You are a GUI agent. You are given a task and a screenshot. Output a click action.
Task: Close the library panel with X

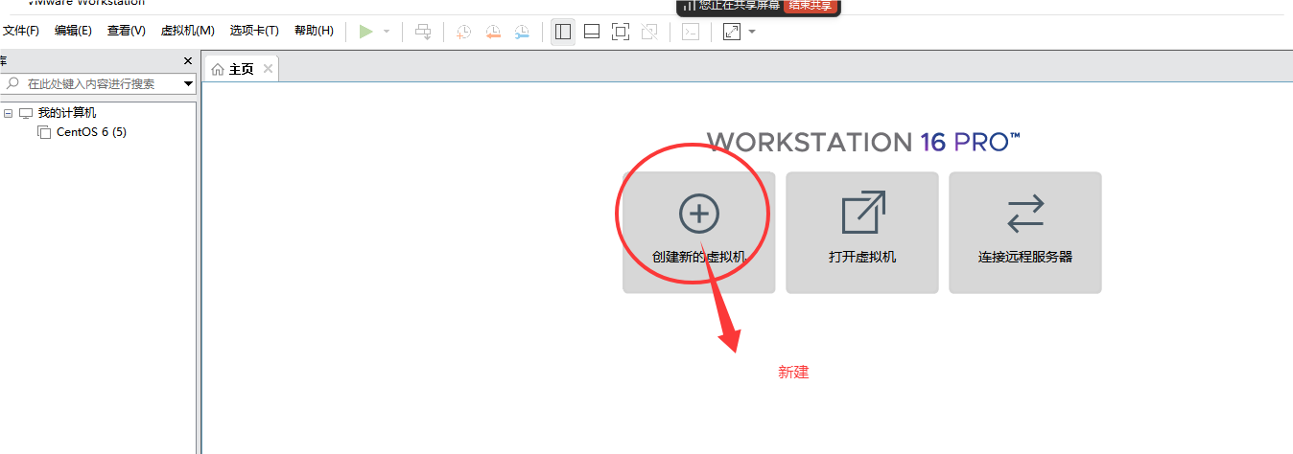188,61
